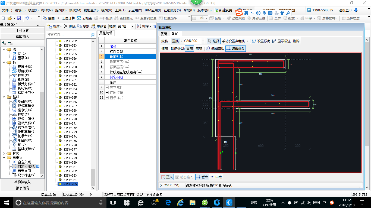The image size is (371, 208).
Task: Toggle 直筋 straight rebar type
Action: tap(190, 49)
